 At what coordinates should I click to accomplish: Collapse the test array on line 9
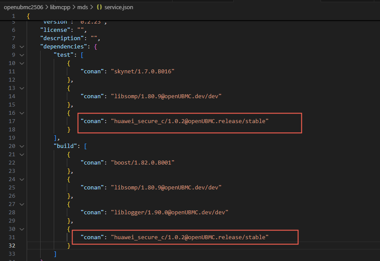pos(22,55)
